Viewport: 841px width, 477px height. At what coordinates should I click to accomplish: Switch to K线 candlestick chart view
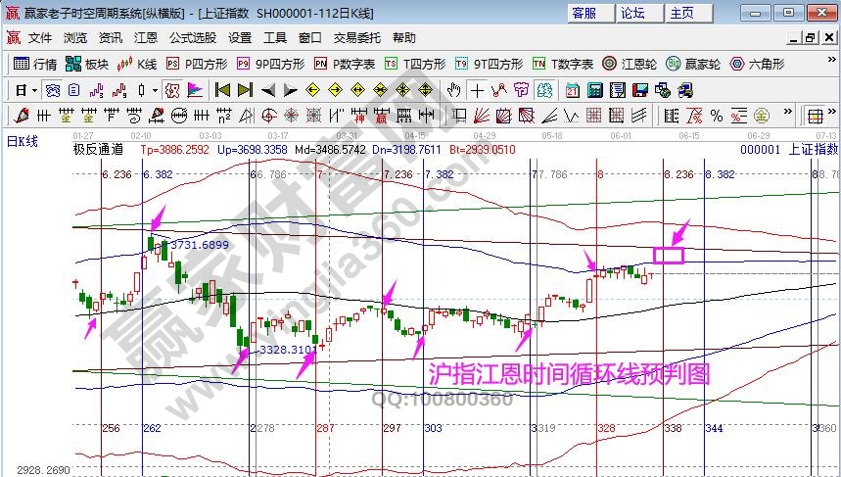tap(137, 64)
